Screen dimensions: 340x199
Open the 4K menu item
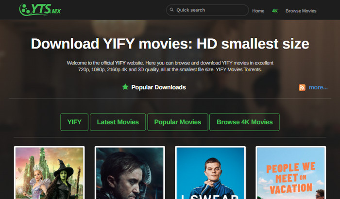tap(275, 11)
